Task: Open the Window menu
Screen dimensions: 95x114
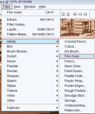Action: coord(30,7)
